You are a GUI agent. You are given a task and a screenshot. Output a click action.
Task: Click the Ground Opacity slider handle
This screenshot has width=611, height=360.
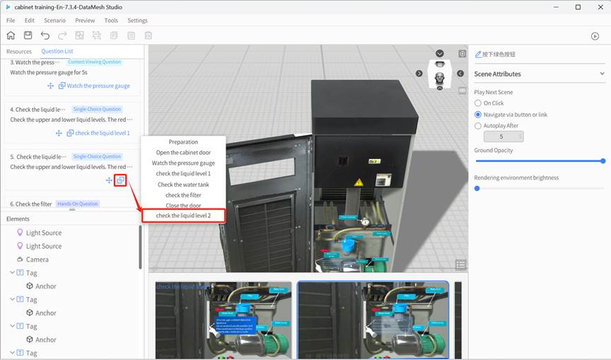click(x=603, y=161)
